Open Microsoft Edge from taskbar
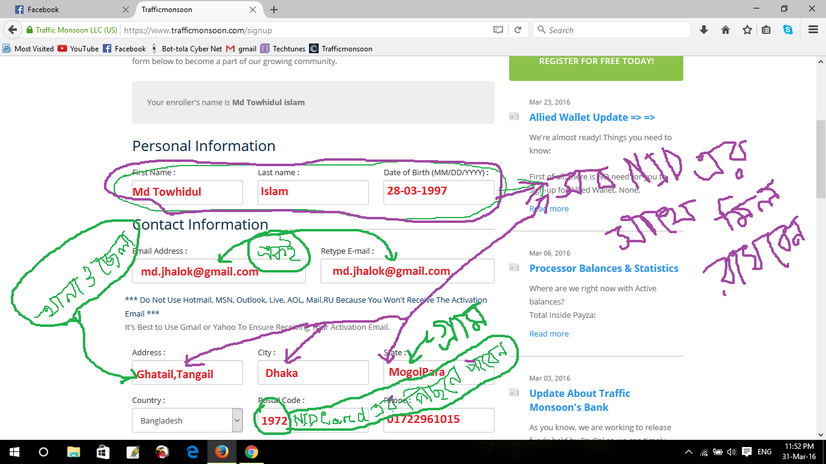The height and width of the screenshot is (464, 826). click(x=192, y=452)
